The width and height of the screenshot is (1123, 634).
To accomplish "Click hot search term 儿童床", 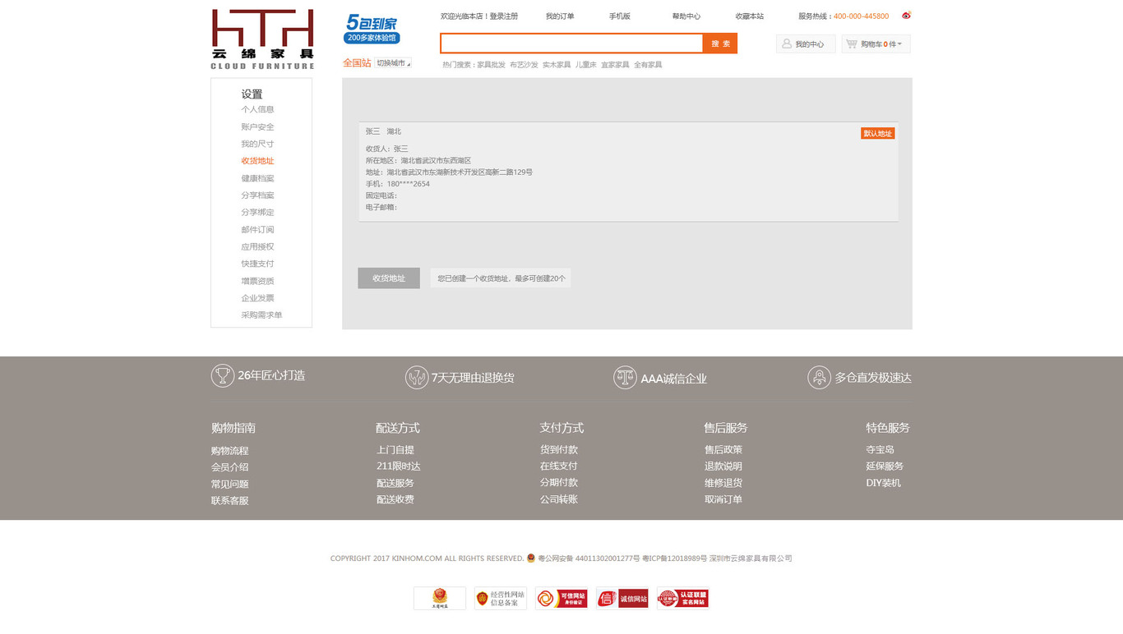I will tap(586, 65).
